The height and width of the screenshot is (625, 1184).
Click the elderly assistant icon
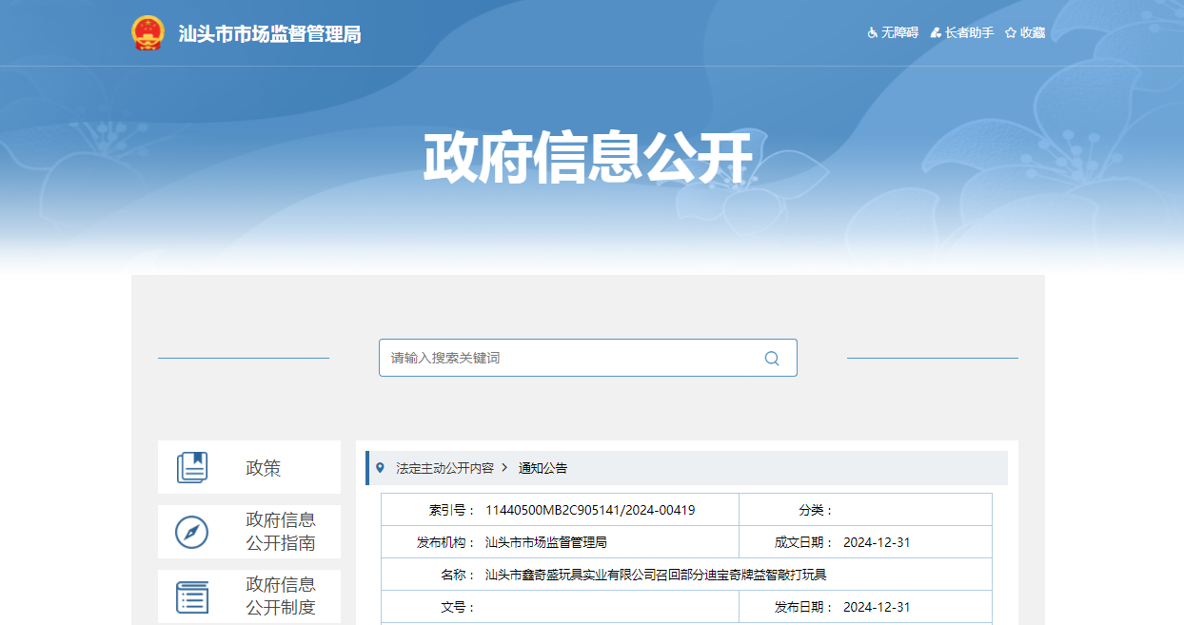point(936,33)
